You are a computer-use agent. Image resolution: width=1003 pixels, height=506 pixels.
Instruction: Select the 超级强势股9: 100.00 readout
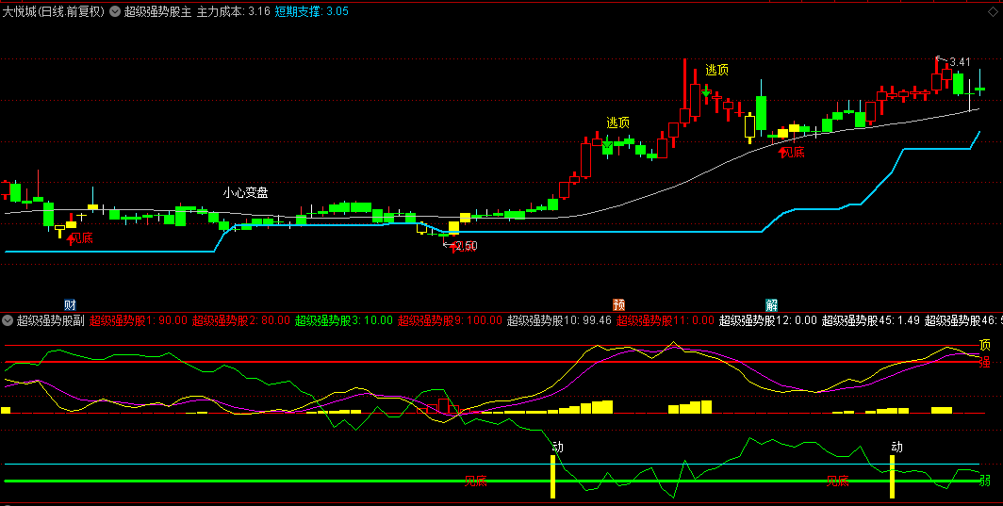point(450,320)
